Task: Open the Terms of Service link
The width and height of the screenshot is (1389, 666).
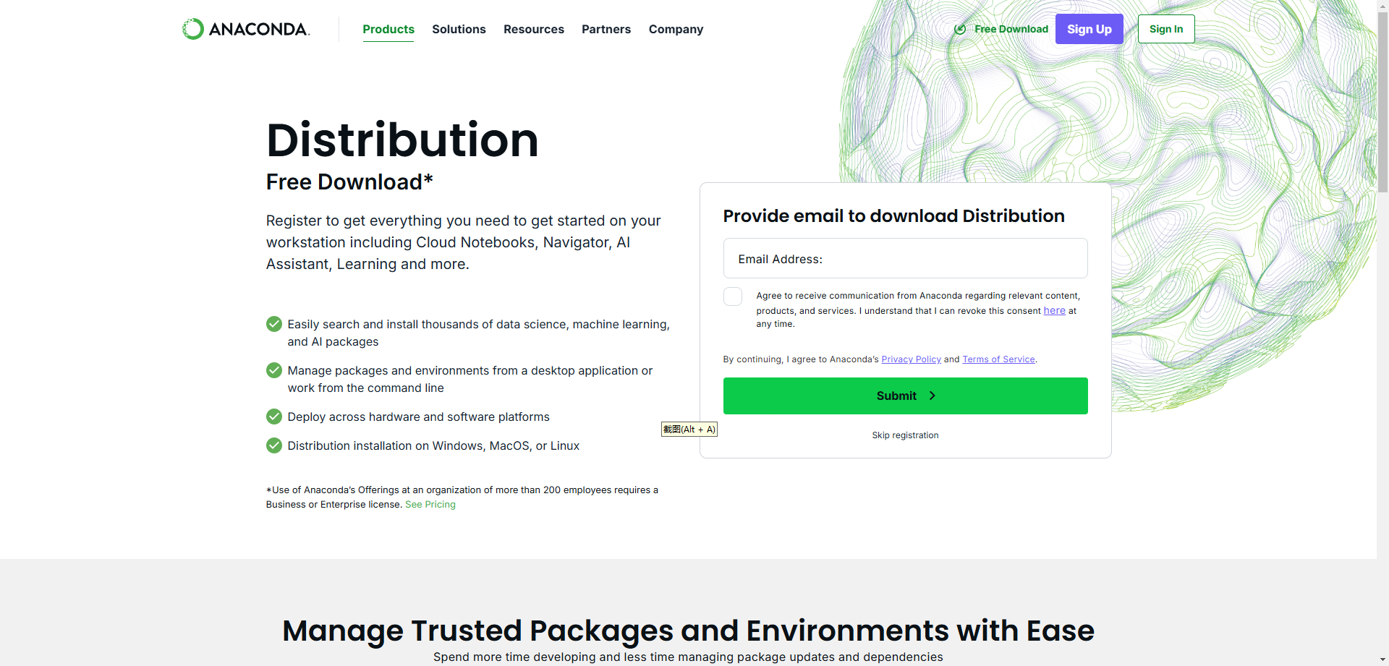Action: click(x=998, y=359)
